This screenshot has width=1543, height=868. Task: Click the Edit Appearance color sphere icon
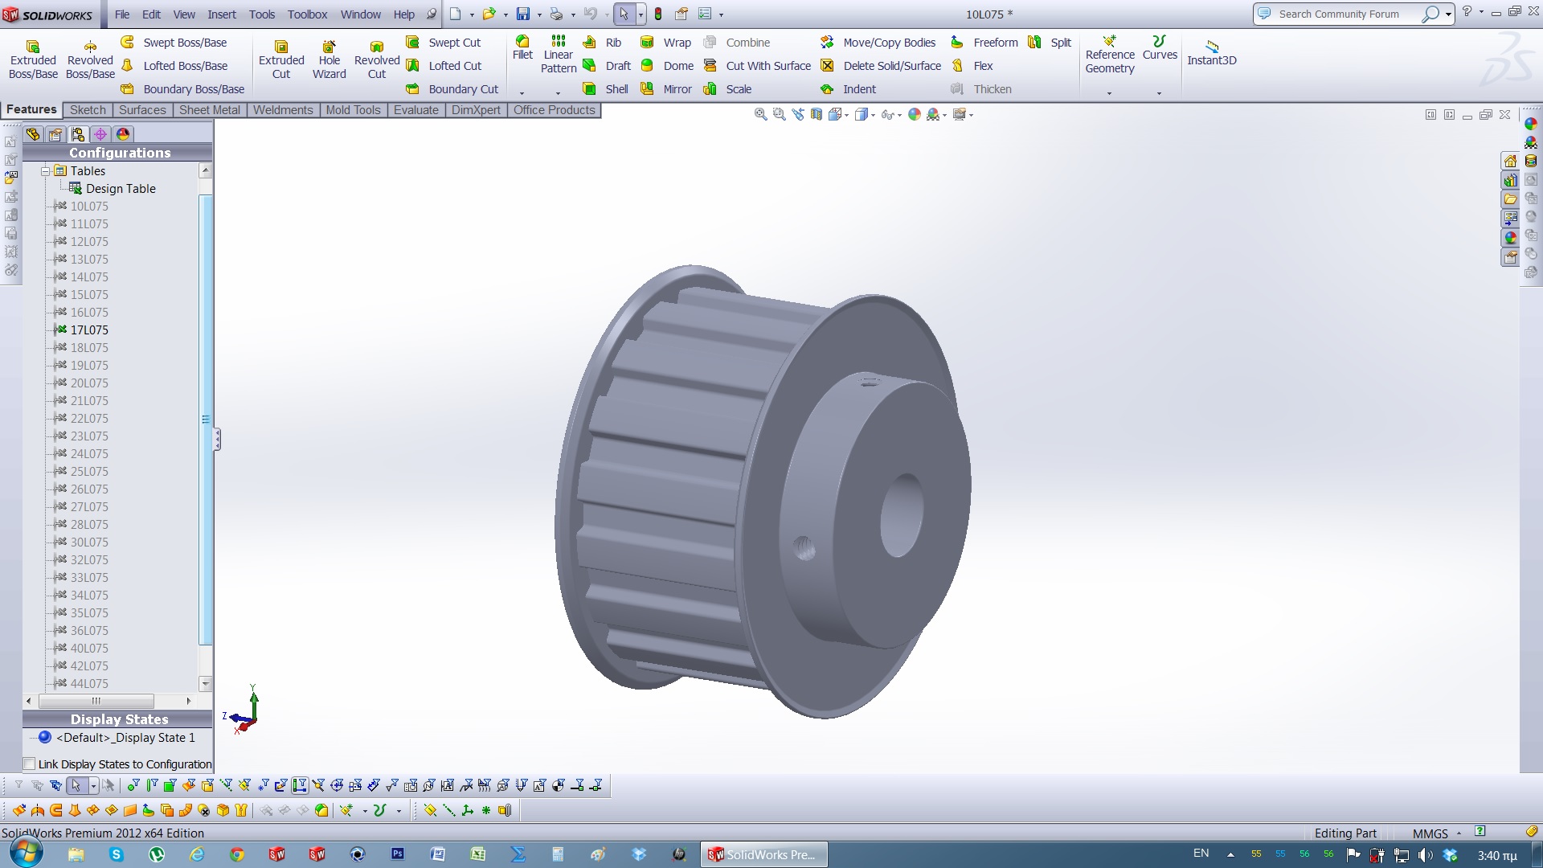(x=914, y=115)
